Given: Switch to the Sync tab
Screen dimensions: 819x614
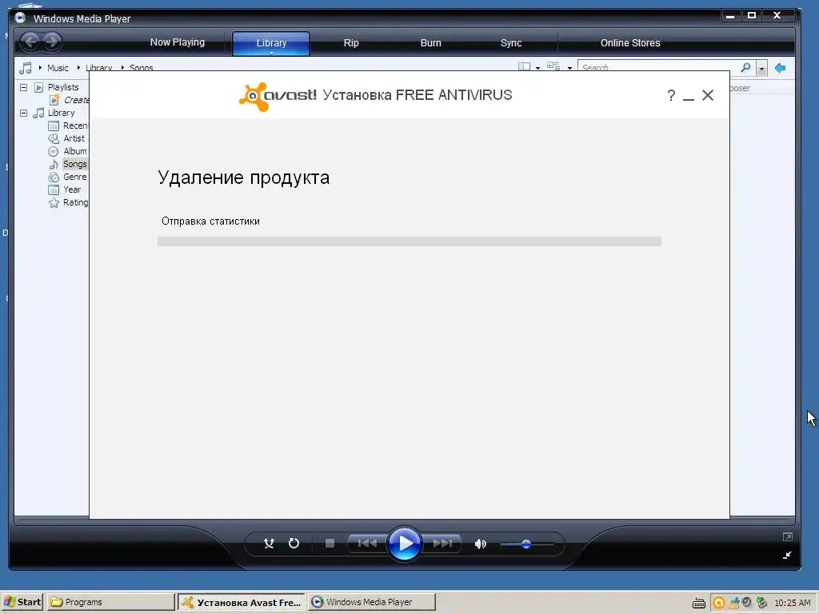Looking at the screenshot, I should [x=511, y=43].
